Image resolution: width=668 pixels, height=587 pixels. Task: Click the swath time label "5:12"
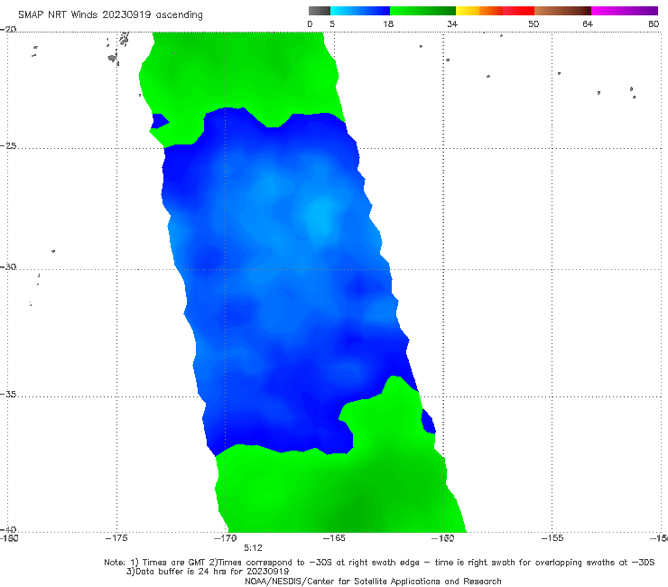253,548
